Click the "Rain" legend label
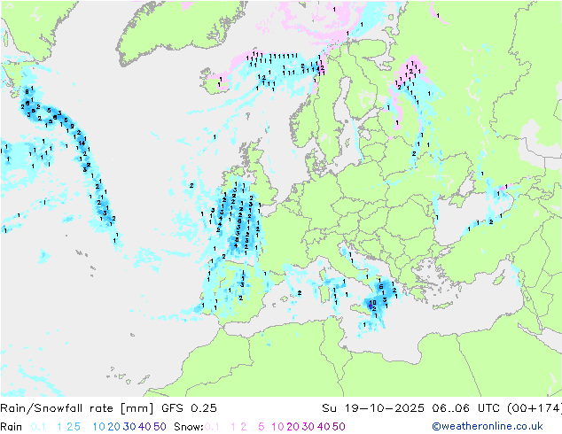This screenshot has width=562, height=434. (12, 427)
